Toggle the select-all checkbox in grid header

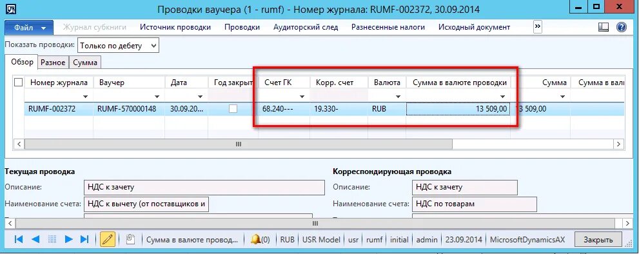18,83
